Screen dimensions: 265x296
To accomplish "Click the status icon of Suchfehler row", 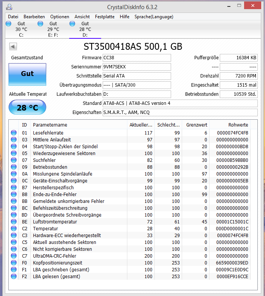I will click(x=14, y=160).
